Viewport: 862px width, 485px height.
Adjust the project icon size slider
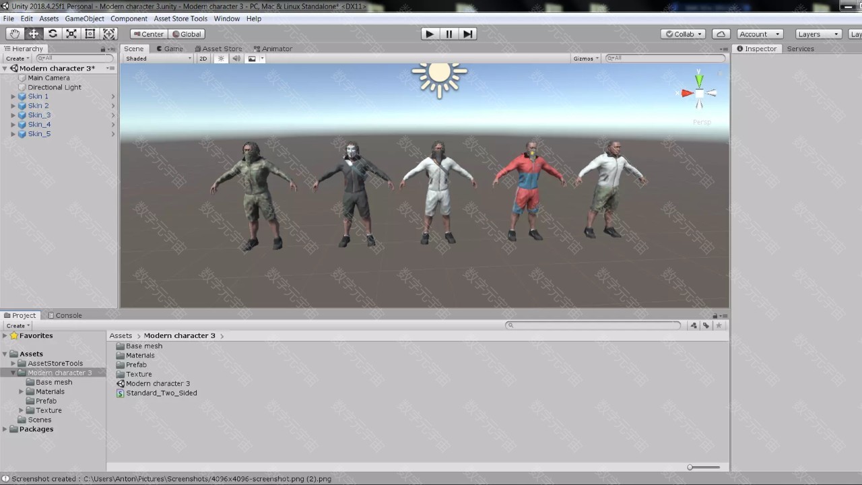point(704,467)
